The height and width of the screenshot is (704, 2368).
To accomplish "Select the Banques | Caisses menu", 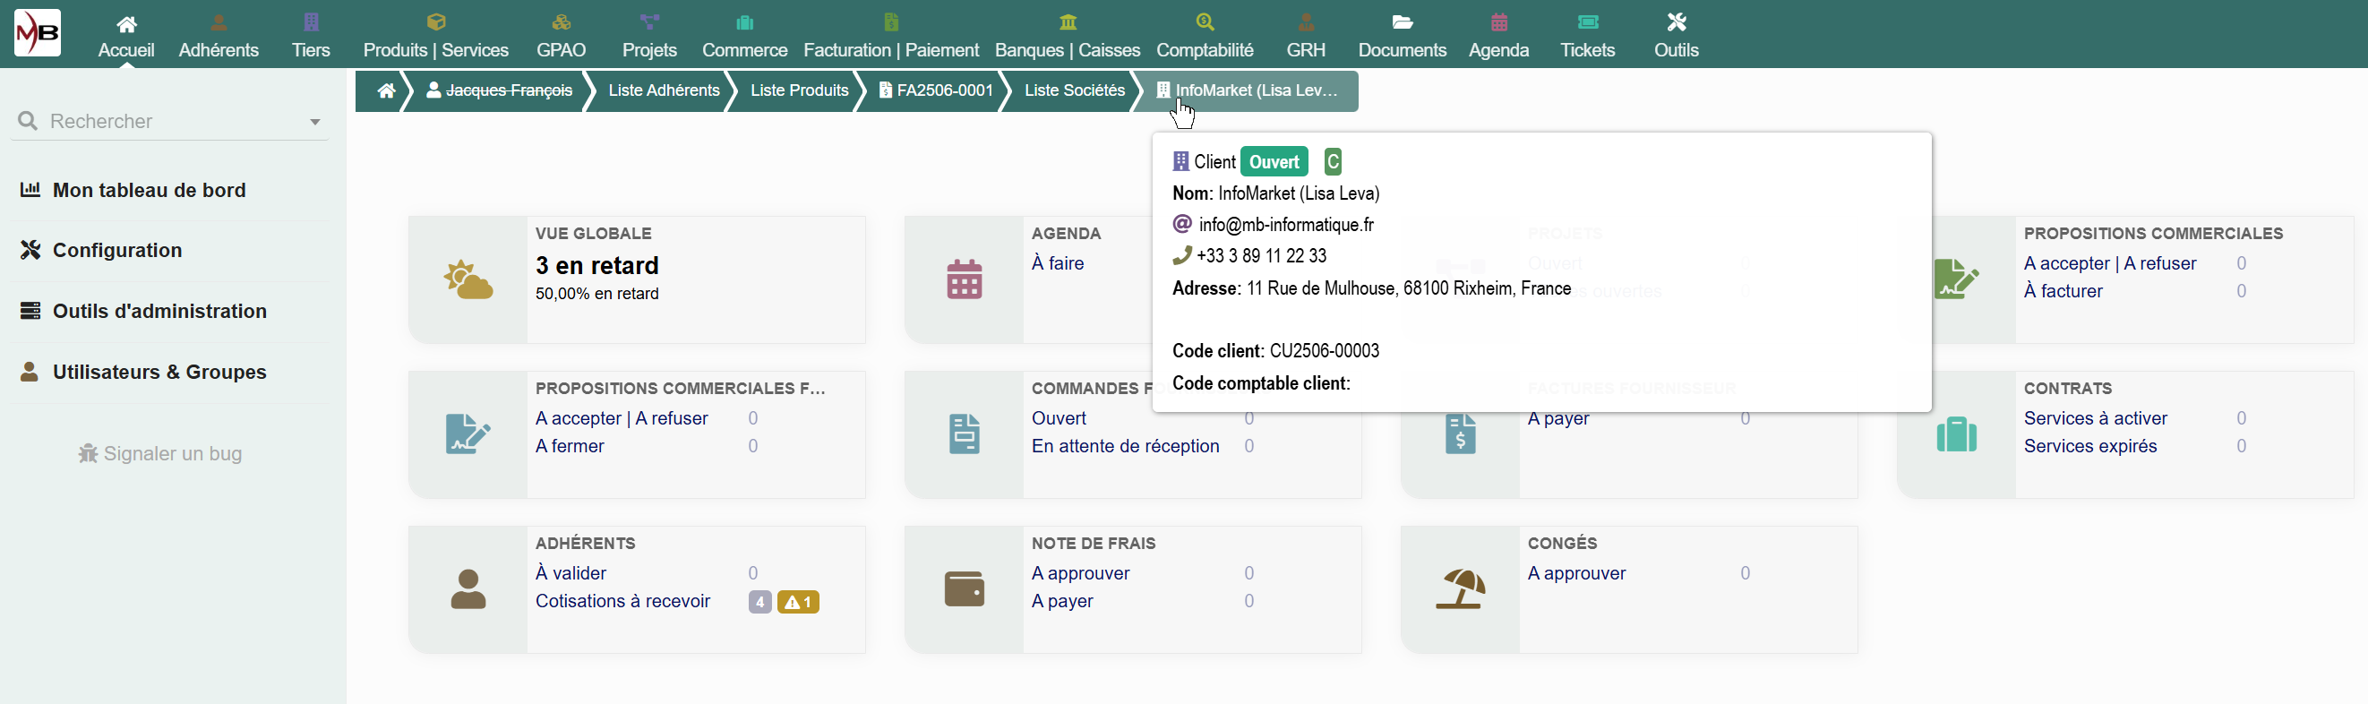I will (1068, 35).
